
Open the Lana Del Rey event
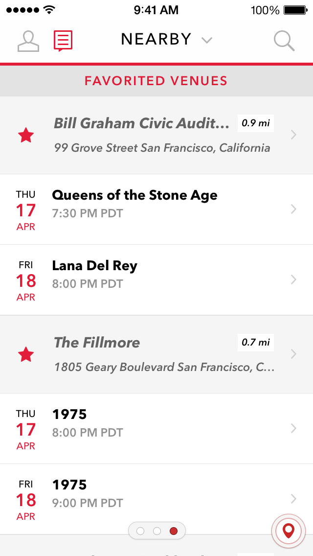point(156,280)
